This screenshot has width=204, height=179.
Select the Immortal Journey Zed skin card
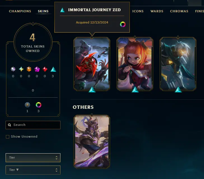pyautogui.click(x=92, y=64)
